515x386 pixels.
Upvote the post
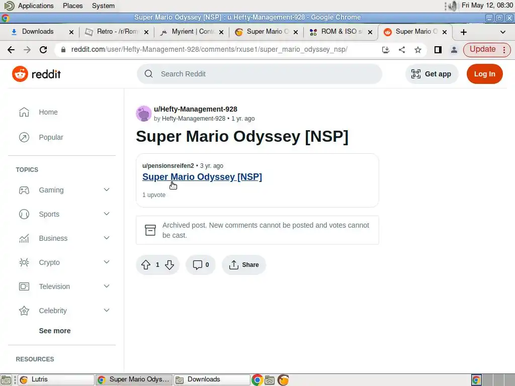tap(146, 264)
